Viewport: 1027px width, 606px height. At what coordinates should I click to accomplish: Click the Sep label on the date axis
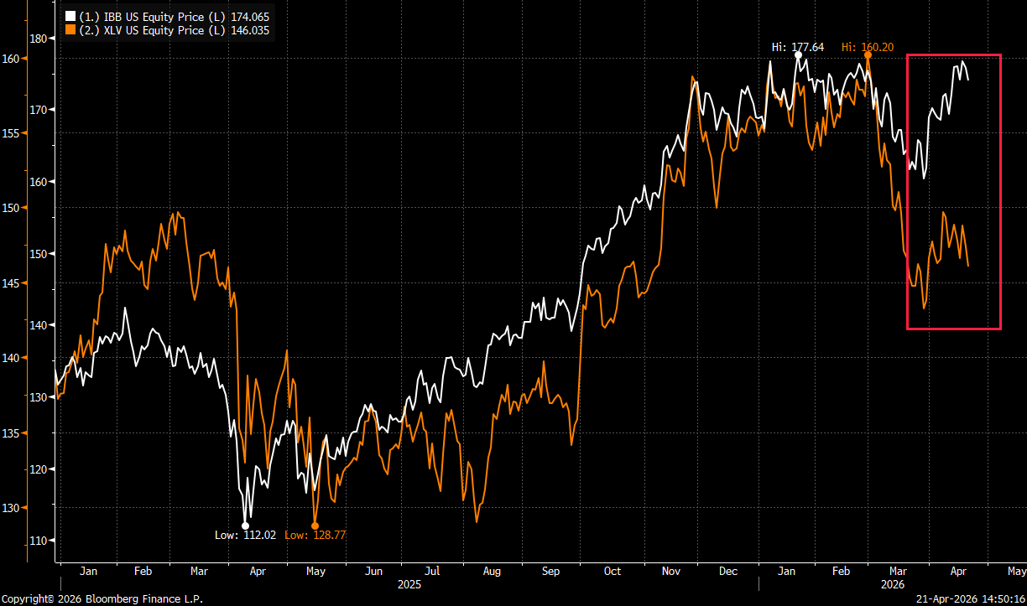(x=550, y=572)
